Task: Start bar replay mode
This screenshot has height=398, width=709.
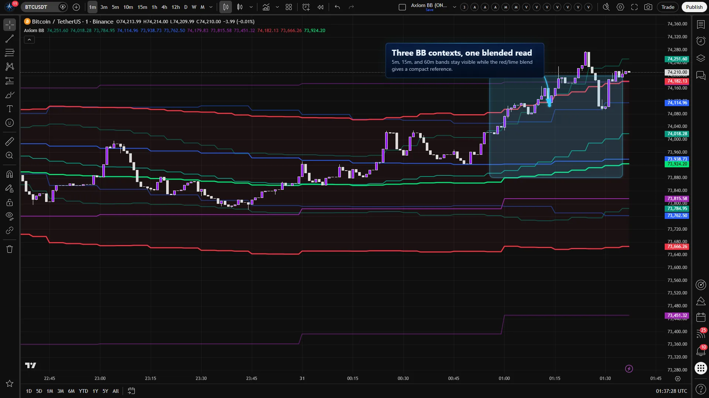Action: 321,7
